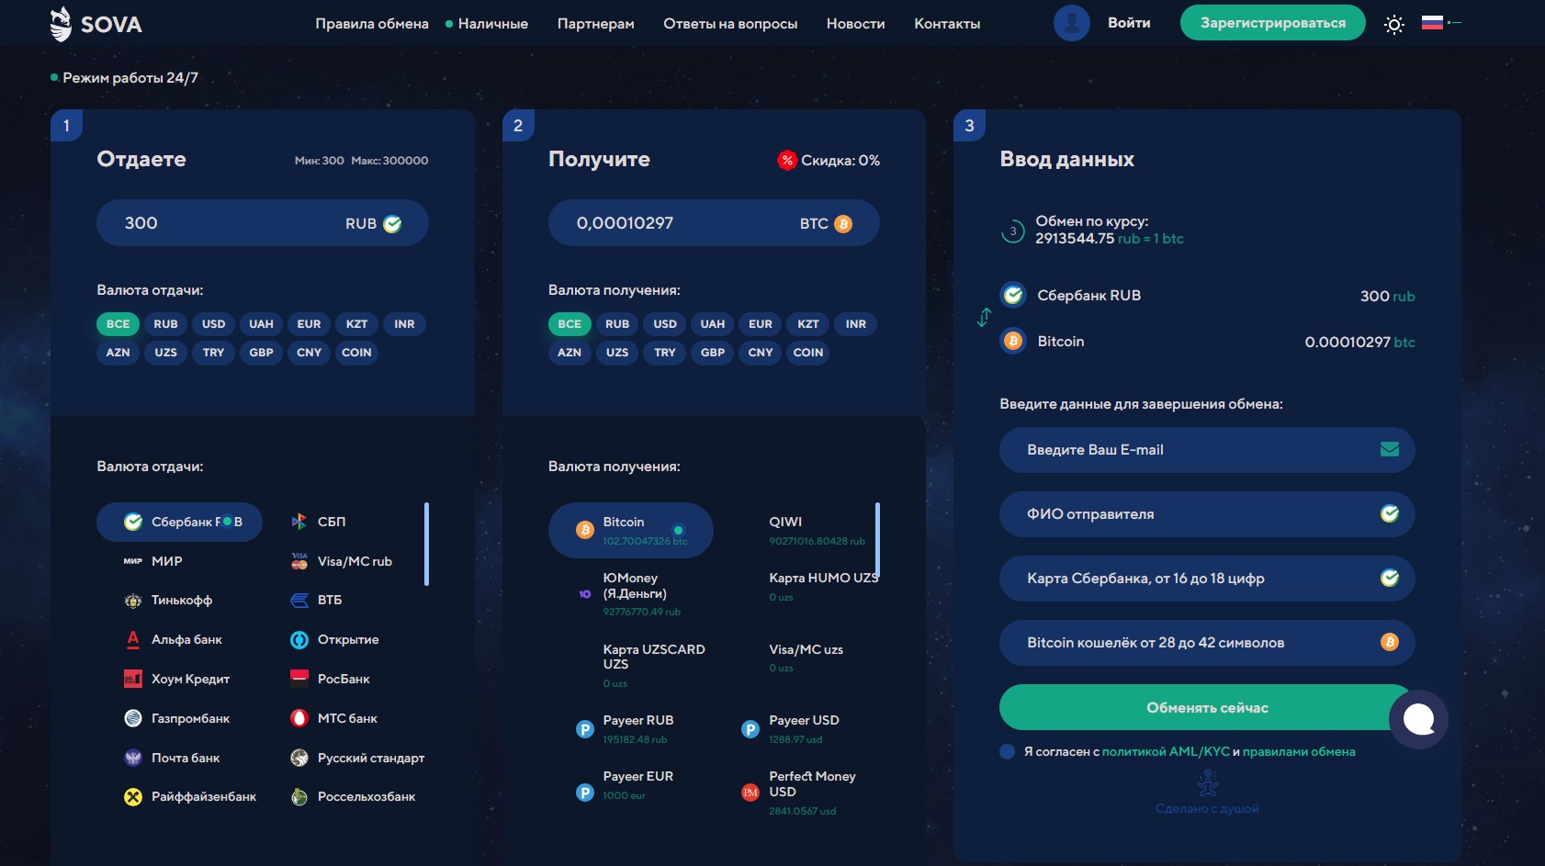
Task: Go to Партнерам page
Action: point(595,24)
